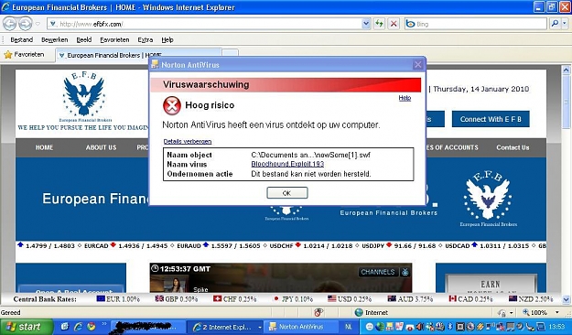The image size is (572, 335).
Task: Open the search provider options dropdown
Action: coord(565,24)
